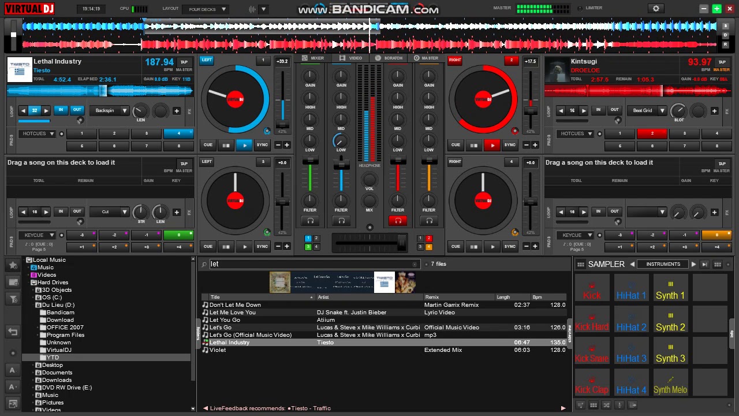The height and width of the screenshot is (416, 739).
Task: Click next sampler bank arrow icon
Action: pyautogui.click(x=693, y=264)
